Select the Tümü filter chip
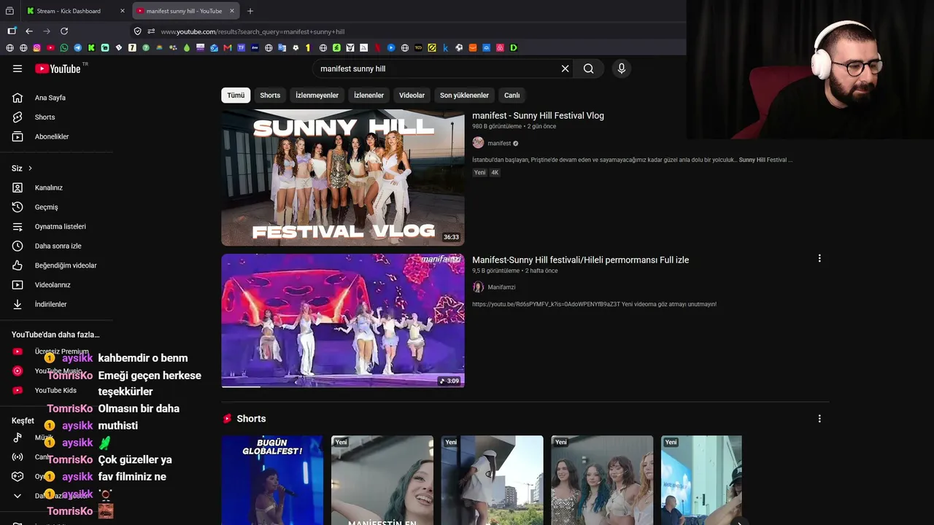Viewport: 934px width, 525px height. click(236, 96)
